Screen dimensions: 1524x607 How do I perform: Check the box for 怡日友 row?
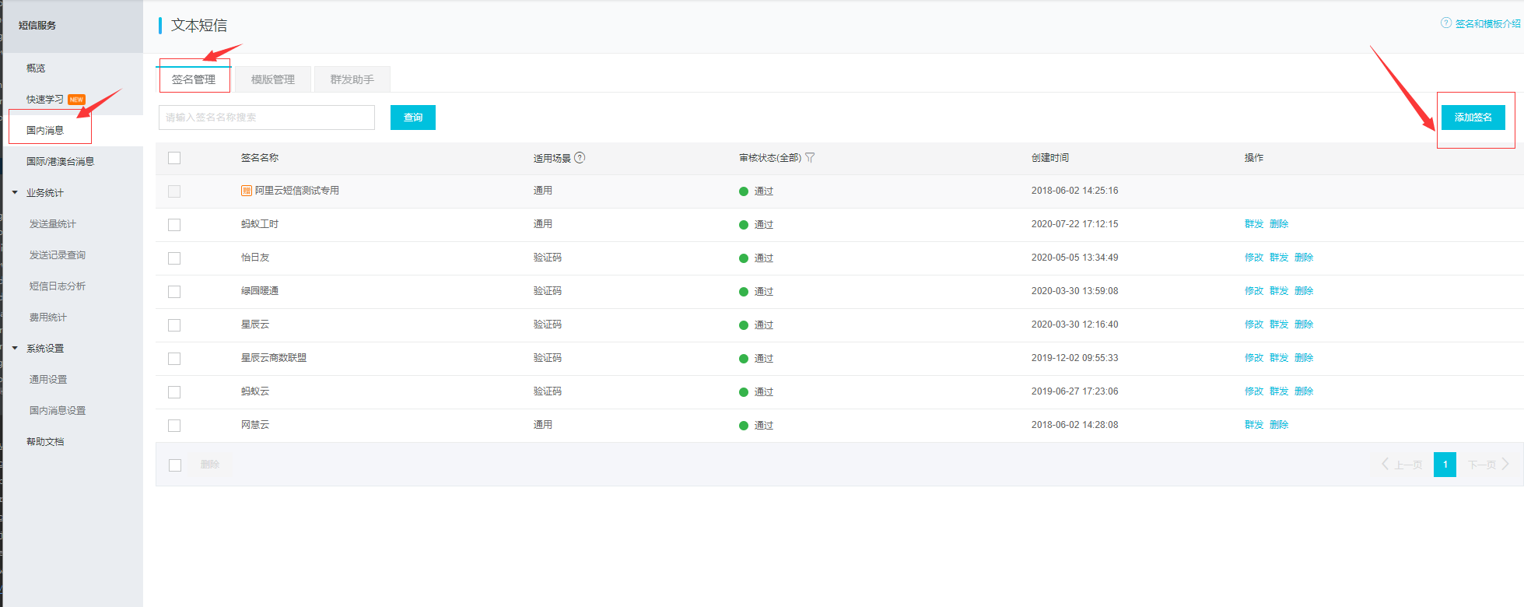coord(174,258)
